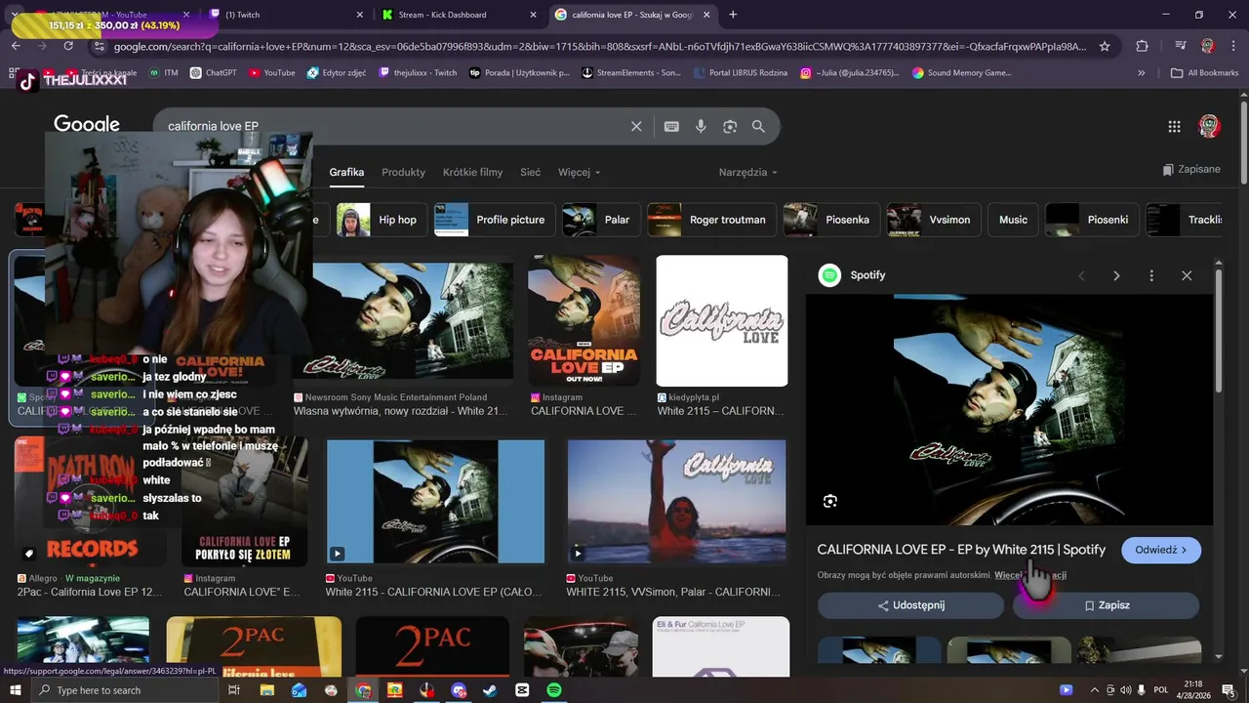This screenshot has height=703, width=1249.
Task: Open the Portal LIBRUS Rodzina bookmark
Action: pyautogui.click(x=741, y=72)
